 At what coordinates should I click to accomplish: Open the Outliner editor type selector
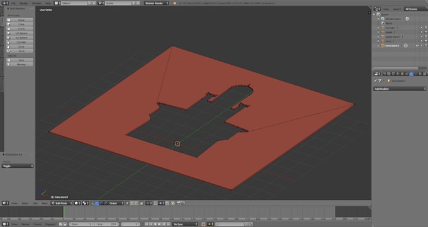(x=377, y=9)
